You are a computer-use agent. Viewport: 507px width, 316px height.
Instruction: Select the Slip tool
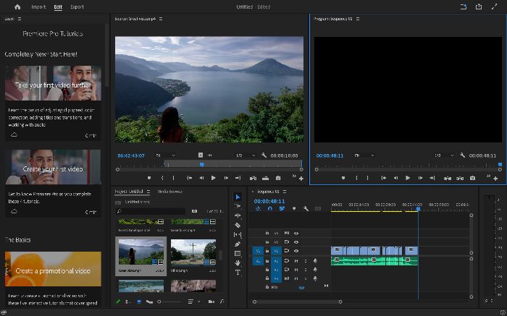(238, 235)
